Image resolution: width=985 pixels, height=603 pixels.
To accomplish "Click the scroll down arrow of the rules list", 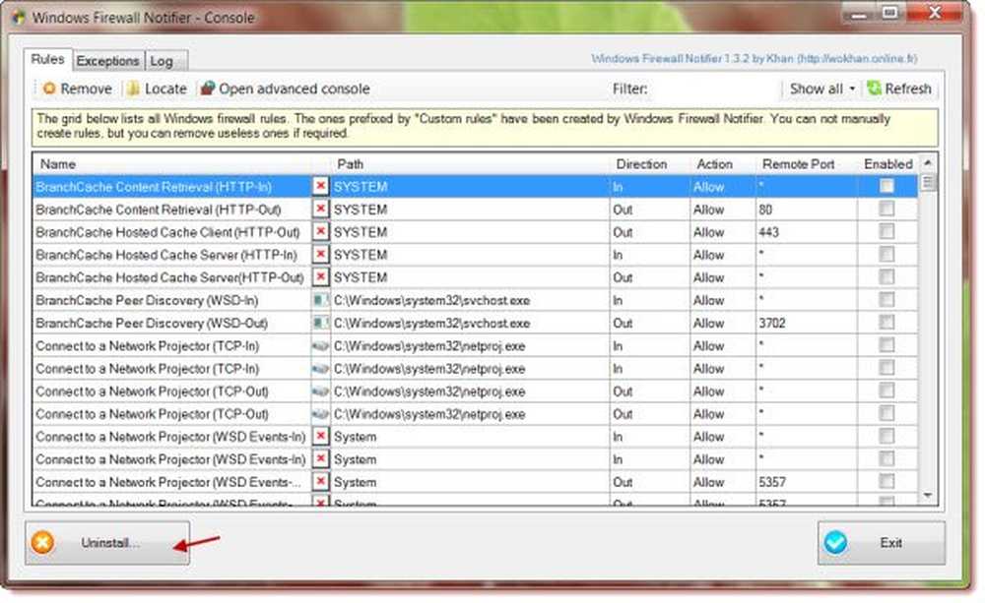I will pyautogui.click(x=928, y=496).
